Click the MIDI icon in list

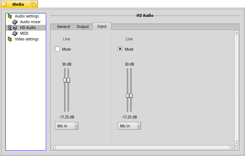pyautogui.click(x=15, y=33)
